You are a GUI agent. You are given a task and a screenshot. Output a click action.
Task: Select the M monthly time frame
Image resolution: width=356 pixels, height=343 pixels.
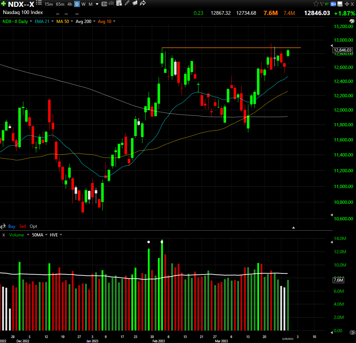[x=90, y=4]
